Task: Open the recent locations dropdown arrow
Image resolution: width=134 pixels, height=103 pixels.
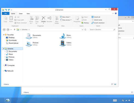Action: click(x=11, y=30)
